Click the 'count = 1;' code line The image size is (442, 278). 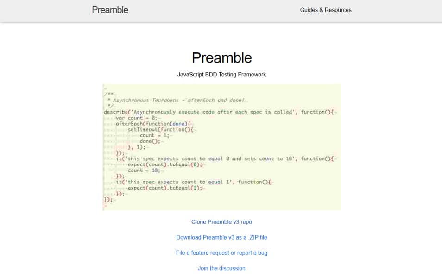tap(154, 135)
